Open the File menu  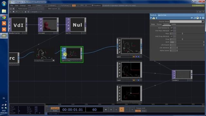coord(12,5)
